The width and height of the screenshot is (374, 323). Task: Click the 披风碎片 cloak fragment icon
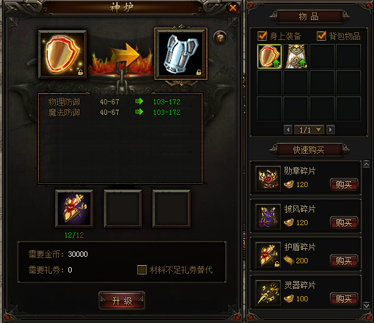click(x=268, y=217)
